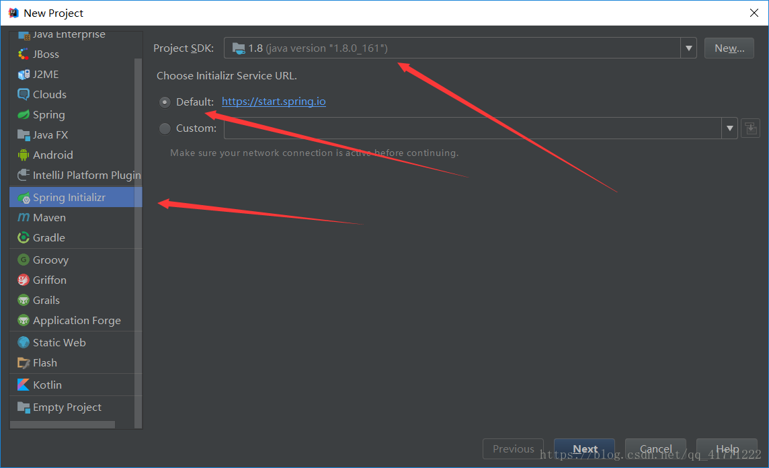
Task: Click the Next button
Action: pyautogui.click(x=585, y=449)
